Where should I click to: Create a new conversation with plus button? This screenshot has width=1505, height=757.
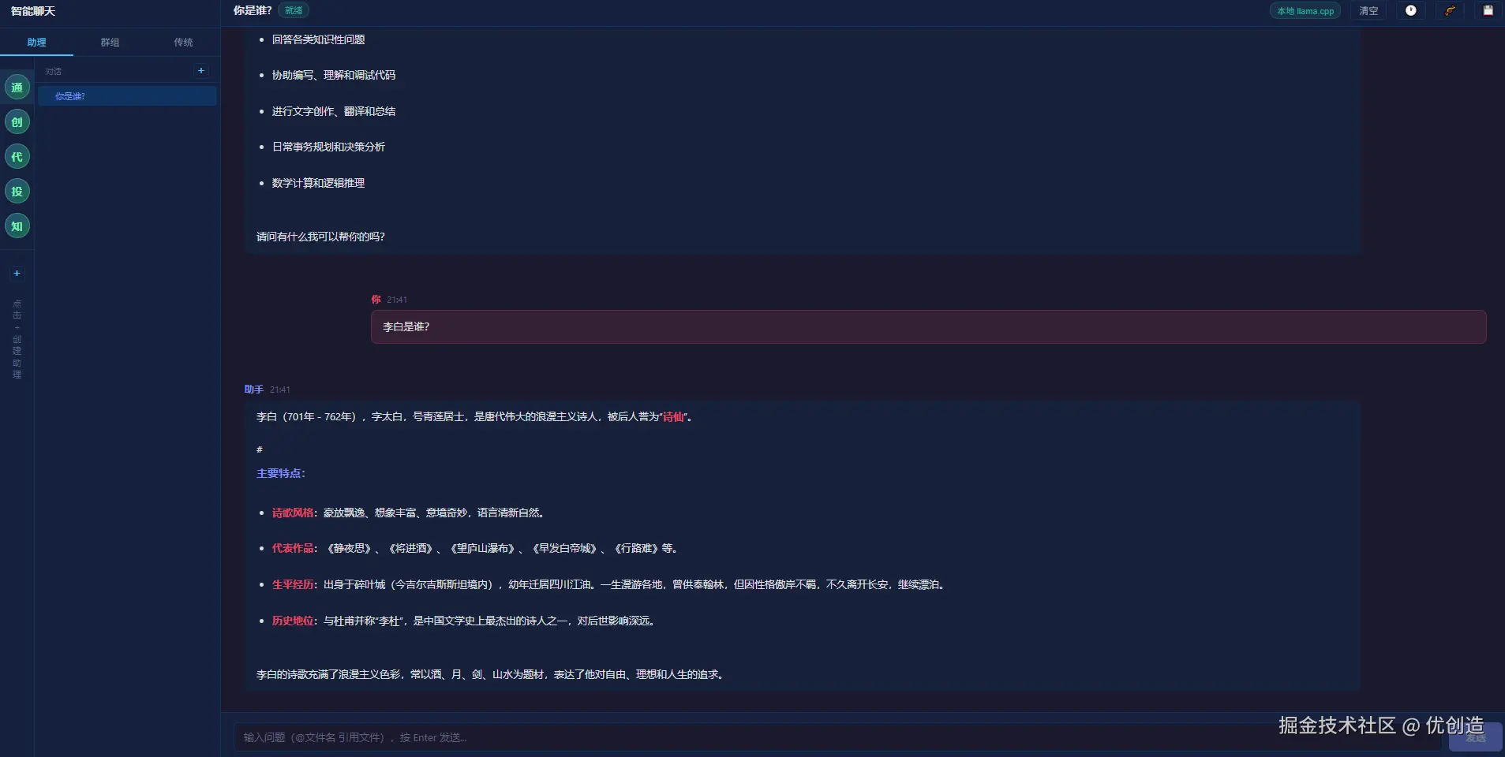pyautogui.click(x=201, y=71)
